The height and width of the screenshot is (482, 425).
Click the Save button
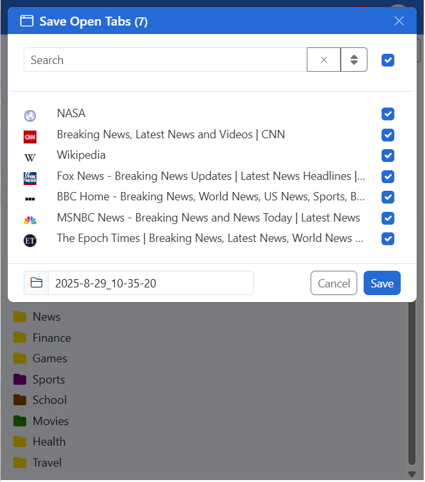pyautogui.click(x=382, y=283)
